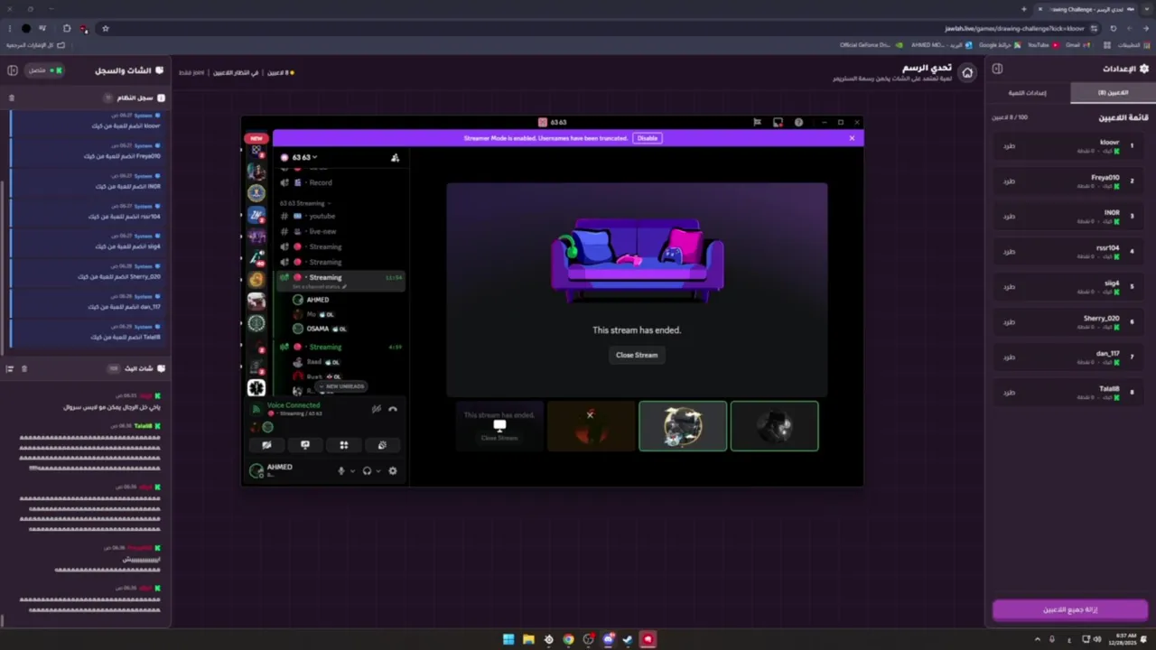Kick player Sherry_020 from the list
Viewport: 1156px width, 650px height.
[1009, 321]
